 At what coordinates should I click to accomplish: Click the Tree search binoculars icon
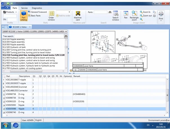tap(66, 36)
